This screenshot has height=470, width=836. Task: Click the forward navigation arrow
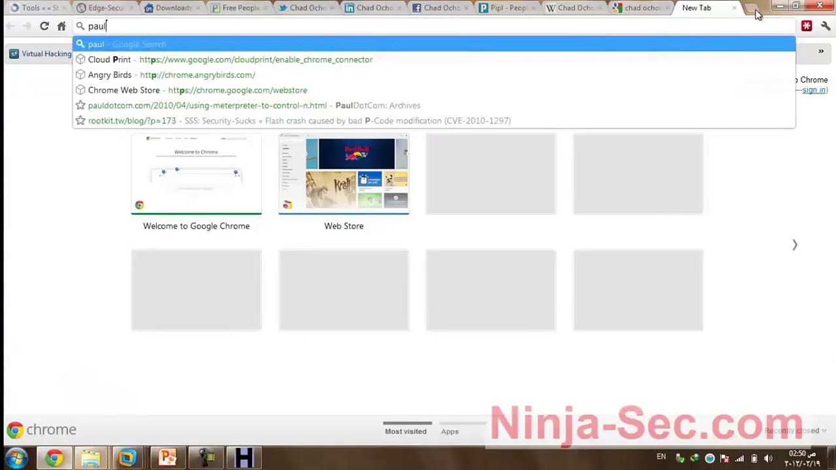[x=27, y=26]
